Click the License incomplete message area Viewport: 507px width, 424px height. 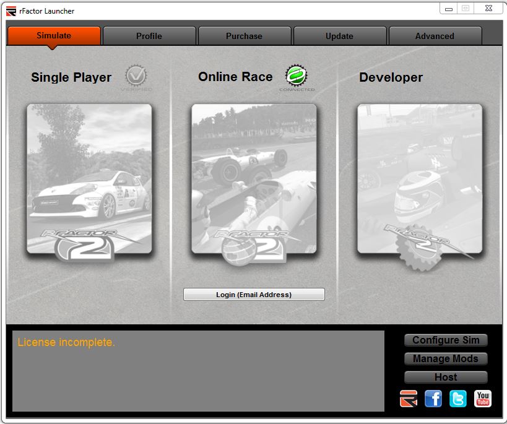(198, 371)
